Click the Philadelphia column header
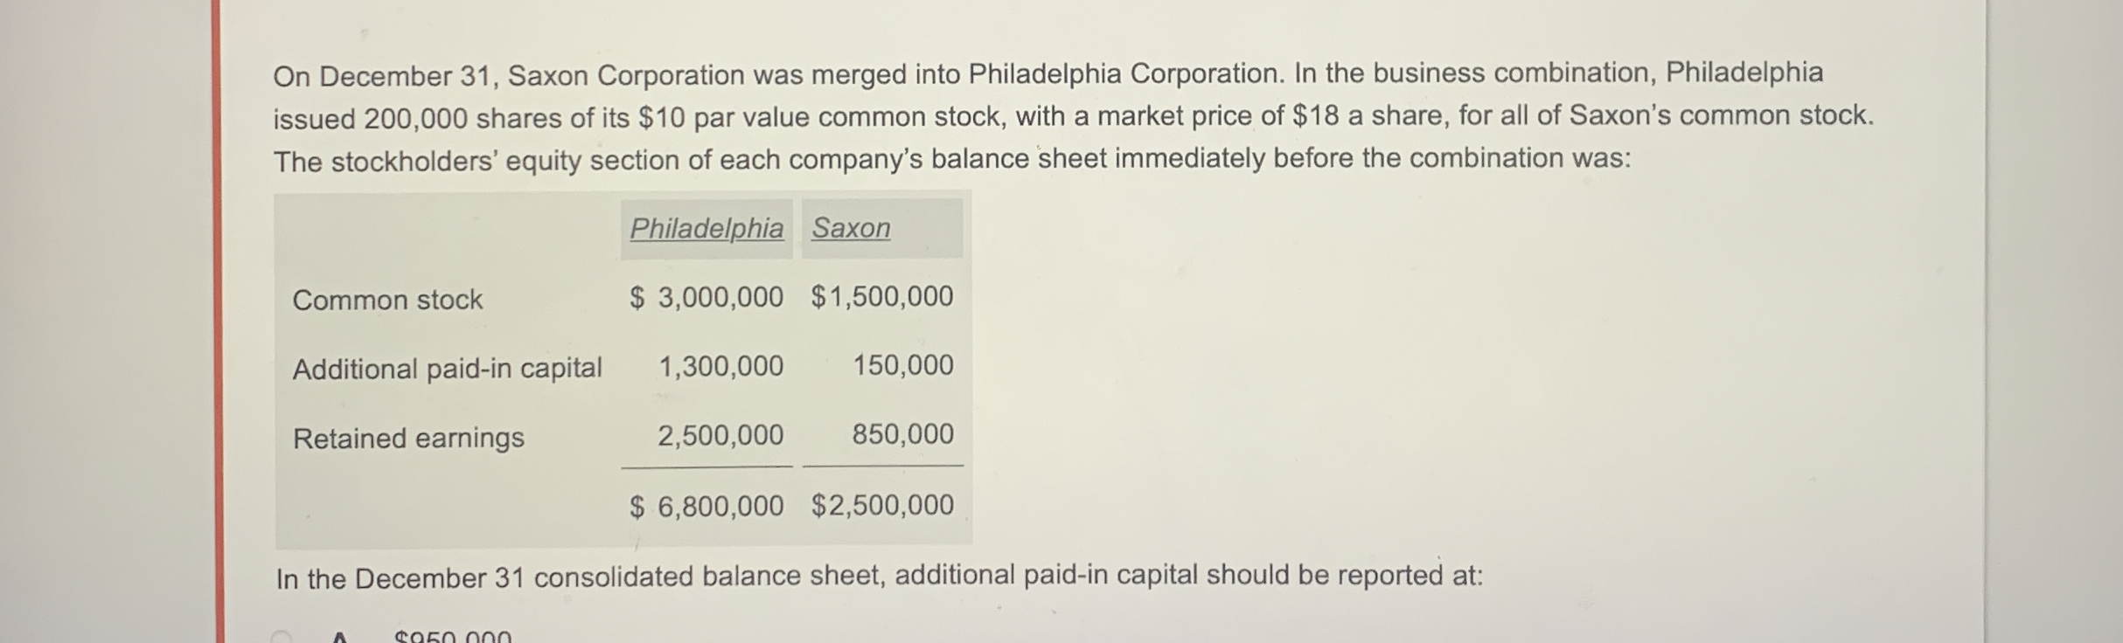Viewport: 2123px width, 643px height. tap(707, 229)
